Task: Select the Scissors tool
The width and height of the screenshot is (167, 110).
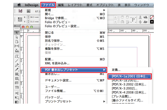Action: coord(17,93)
